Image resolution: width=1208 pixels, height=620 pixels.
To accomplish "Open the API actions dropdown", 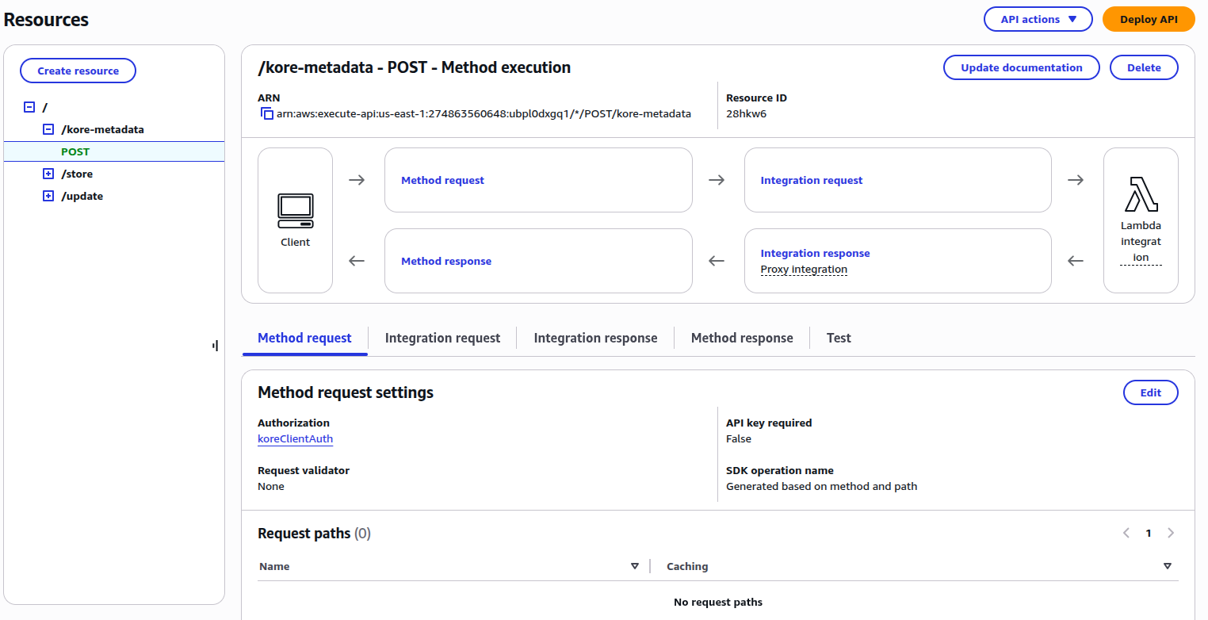I will [x=1038, y=19].
